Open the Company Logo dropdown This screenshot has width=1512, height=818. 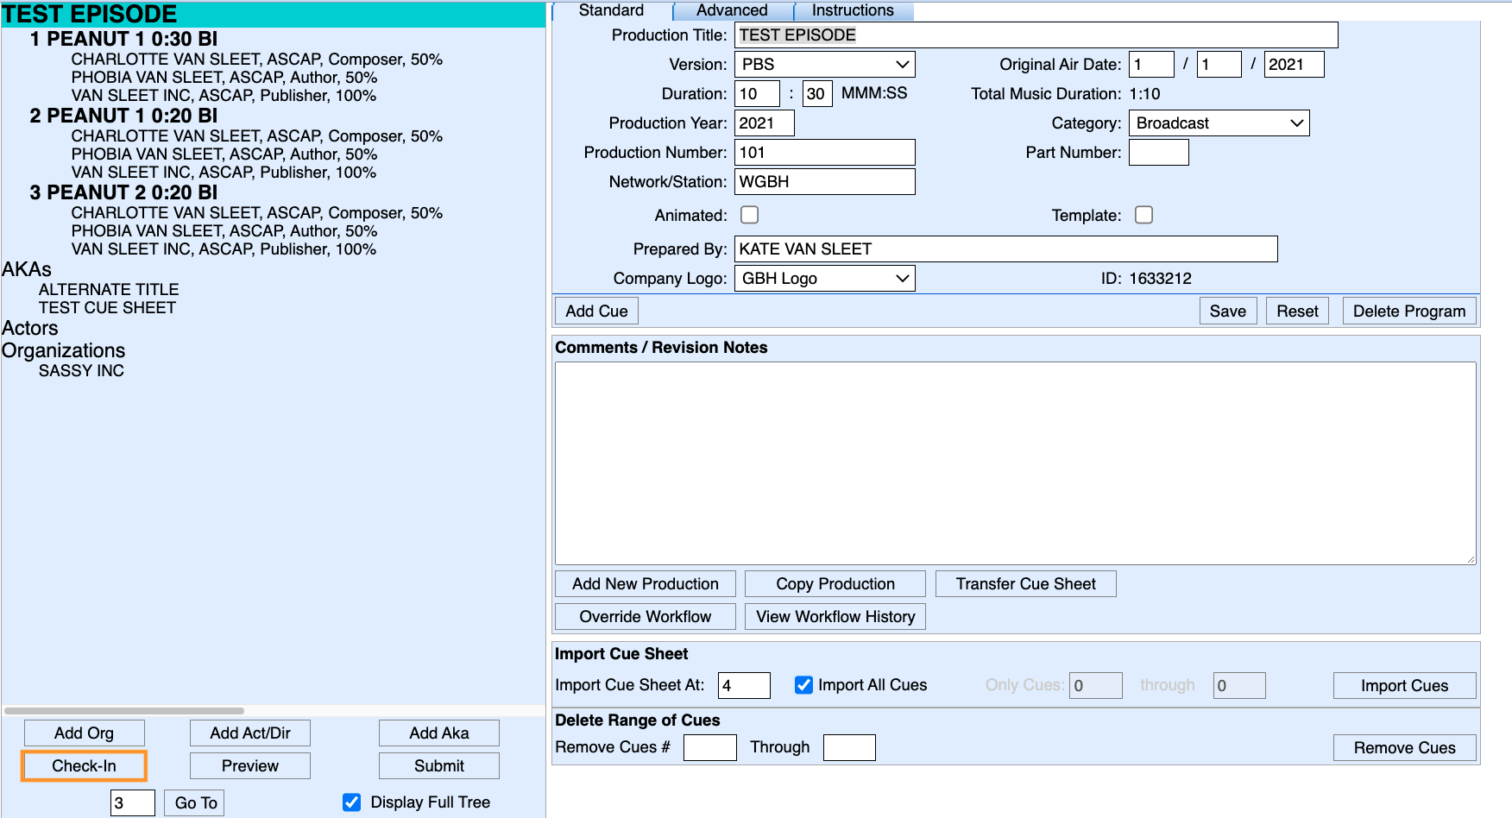[x=824, y=279]
